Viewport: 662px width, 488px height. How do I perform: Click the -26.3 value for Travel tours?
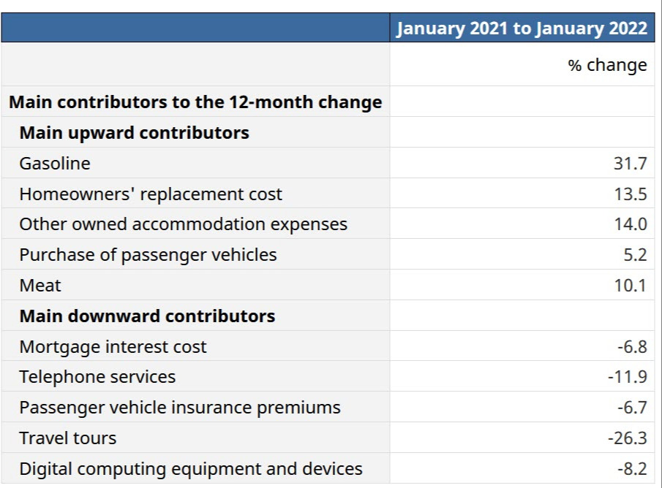627,438
